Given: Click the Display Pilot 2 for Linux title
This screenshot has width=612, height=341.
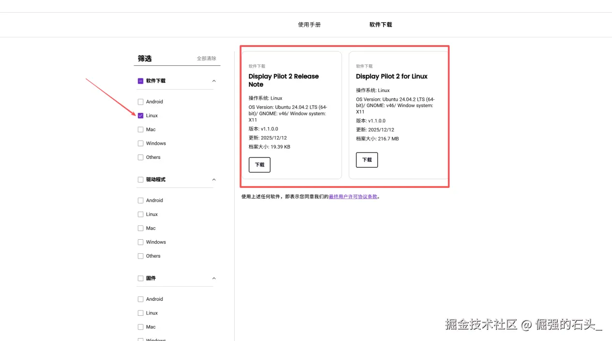Looking at the screenshot, I should [x=392, y=77].
